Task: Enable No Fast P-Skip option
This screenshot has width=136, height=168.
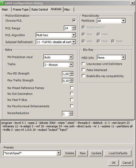Action: pyautogui.click(x=72, y=100)
